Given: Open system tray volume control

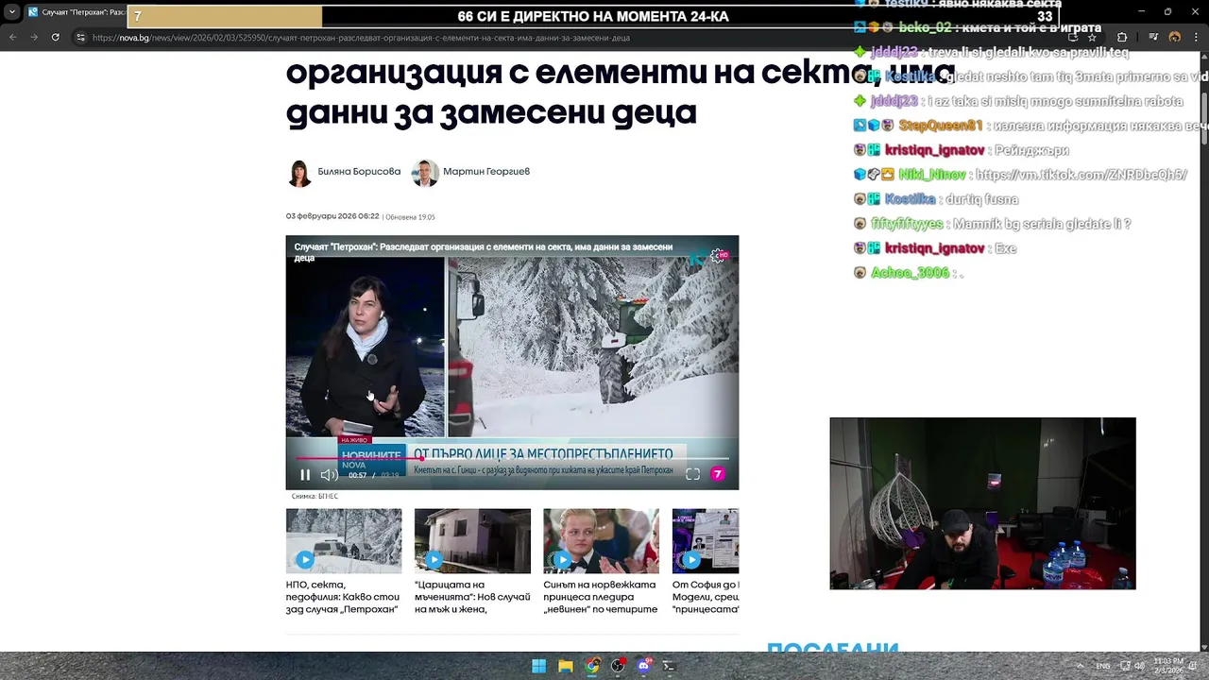Looking at the screenshot, I should (x=1139, y=666).
